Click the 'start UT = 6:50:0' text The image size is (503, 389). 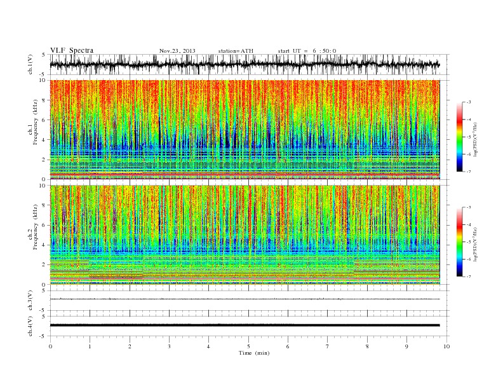307,51
